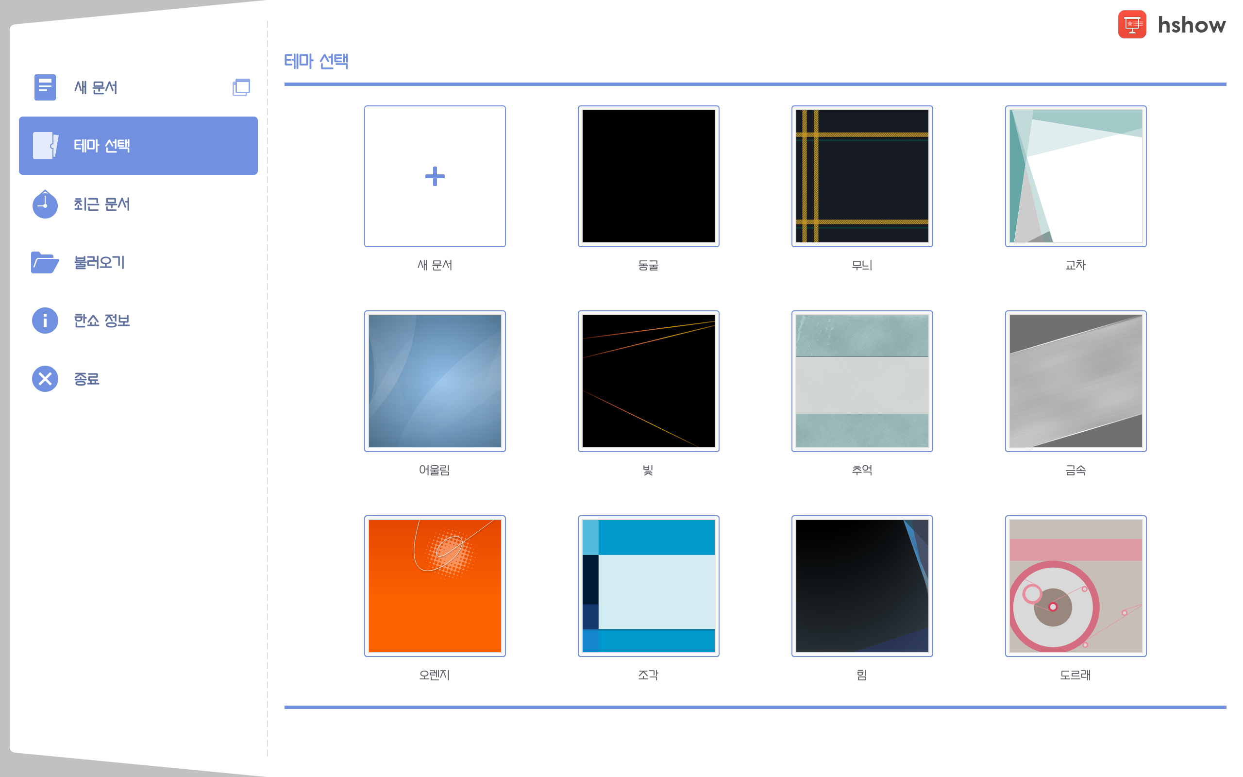Pick the 도르래 pink pulley theme
Image resolution: width=1243 pixels, height=777 pixels.
(1075, 586)
